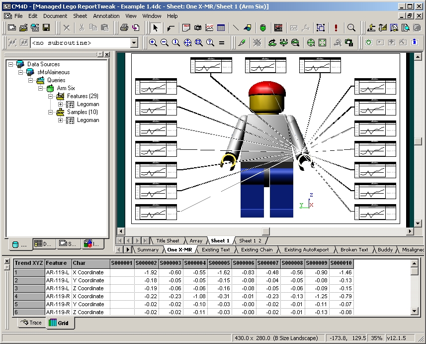426x344 pixels.
Task: Click the red exclamation mark icon
Action: 336,28
